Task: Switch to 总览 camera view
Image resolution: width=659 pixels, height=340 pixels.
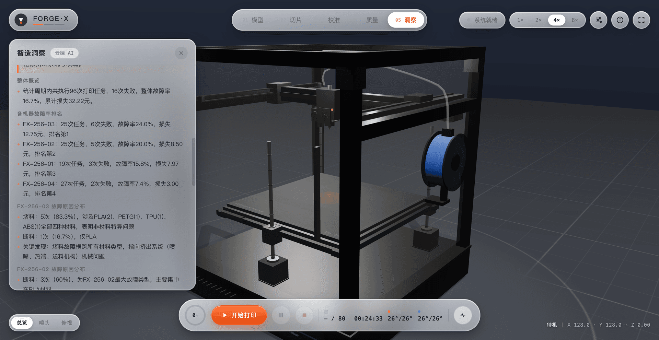Action: (22, 323)
